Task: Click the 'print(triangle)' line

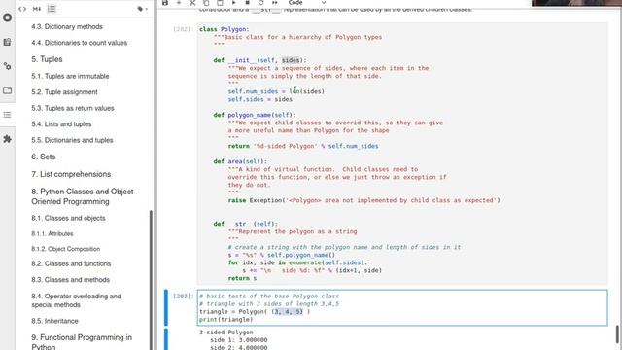Action: pyautogui.click(x=226, y=320)
